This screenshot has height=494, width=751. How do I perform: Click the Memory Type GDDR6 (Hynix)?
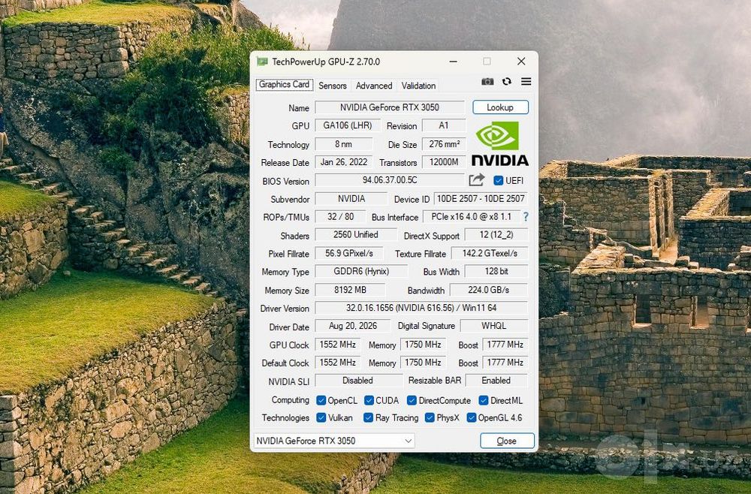361,272
